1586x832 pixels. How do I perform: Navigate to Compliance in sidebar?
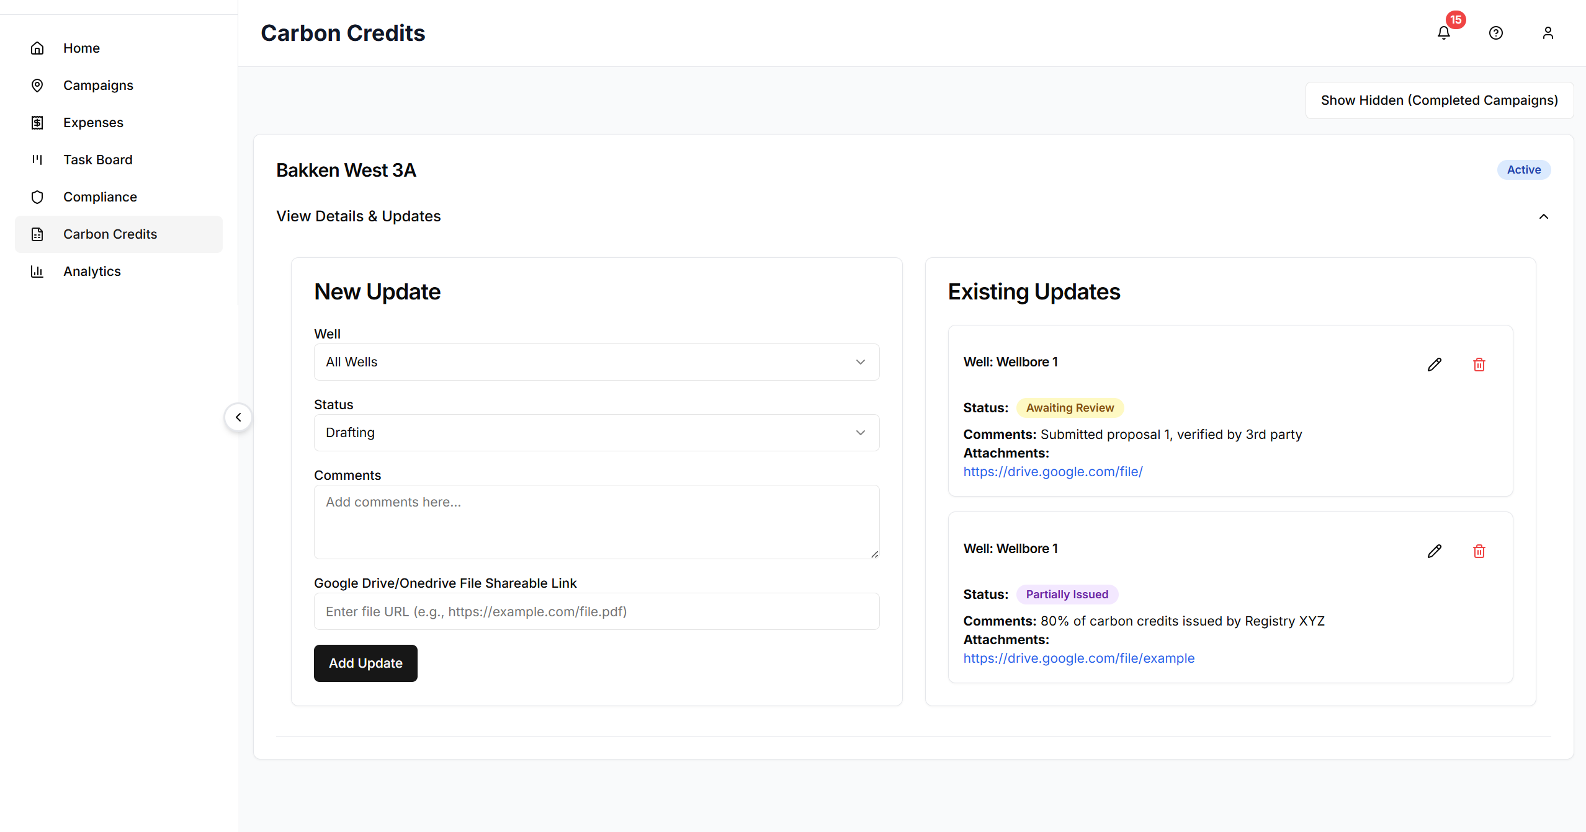tap(100, 197)
